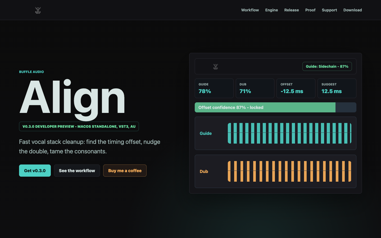Viewport: 381px width, 238px height.
Task: Click the Fast vocal stack cleanup tagline
Action: pyautogui.click(x=90, y=147)
